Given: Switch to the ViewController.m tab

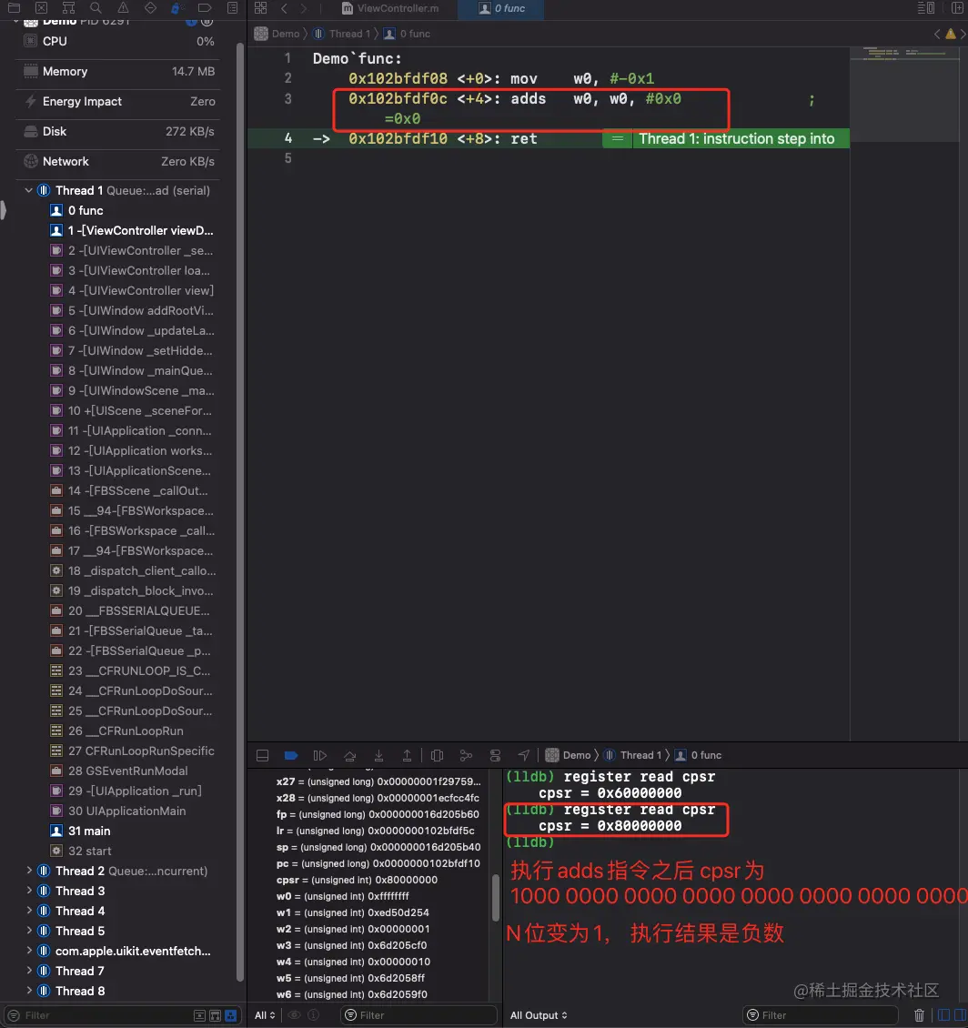Looking at the screenshot, I should click(390, 8).
